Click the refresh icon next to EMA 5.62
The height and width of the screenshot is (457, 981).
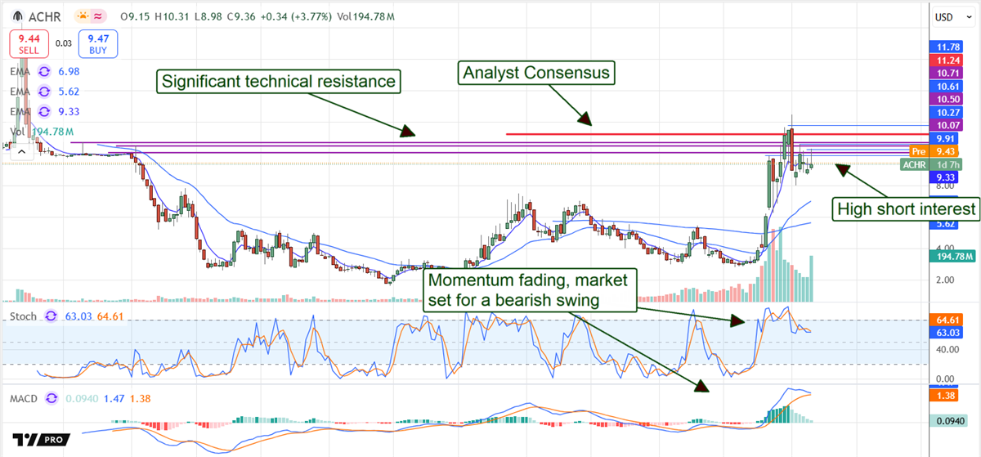pyautogui.click(x=45, y=92)
